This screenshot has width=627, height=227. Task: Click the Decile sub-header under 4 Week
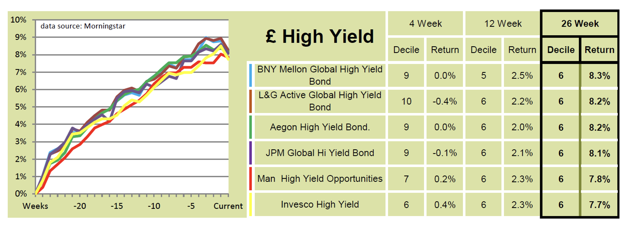(x=406, y=50)
